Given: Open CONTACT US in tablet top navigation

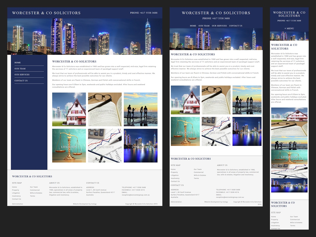Looking at the screenshot, I should coord(236,26).
